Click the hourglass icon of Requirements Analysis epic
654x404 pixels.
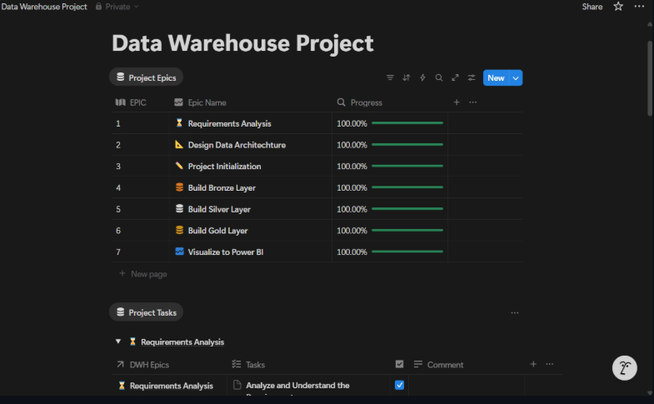tap(179, 123)
